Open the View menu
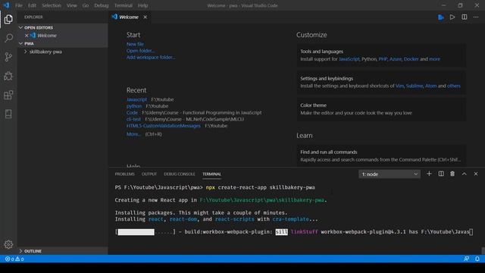Image resolution: width=485 pixels, height=273 pixels. tap(71, 5)
